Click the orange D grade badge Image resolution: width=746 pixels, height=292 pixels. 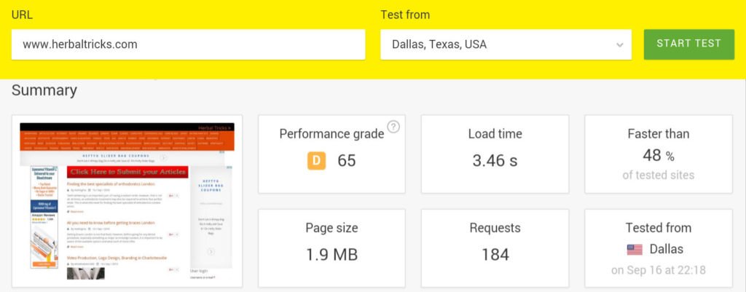click(x=316, y=161)
